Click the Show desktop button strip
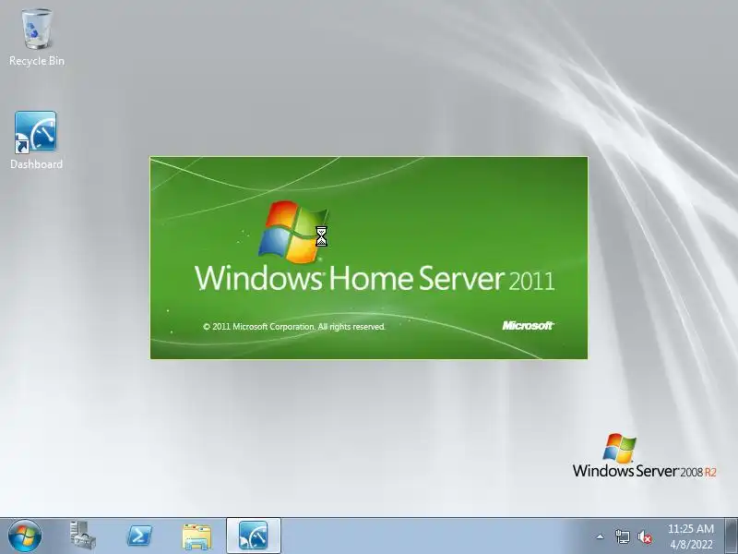 tap(731, 536)
